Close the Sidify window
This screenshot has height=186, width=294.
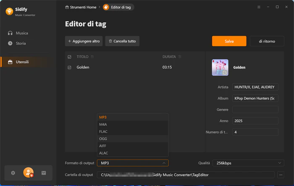pyautogui.click(x=286, y=7)
